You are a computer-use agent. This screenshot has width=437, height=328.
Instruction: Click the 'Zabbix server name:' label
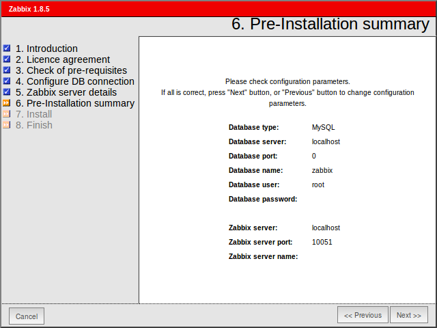263,256
